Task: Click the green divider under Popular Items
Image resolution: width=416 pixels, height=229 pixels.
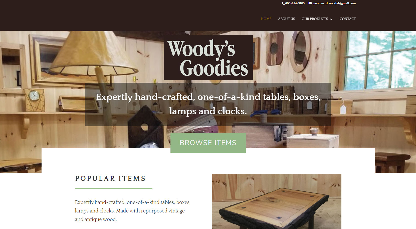Action: click(114, 188)
